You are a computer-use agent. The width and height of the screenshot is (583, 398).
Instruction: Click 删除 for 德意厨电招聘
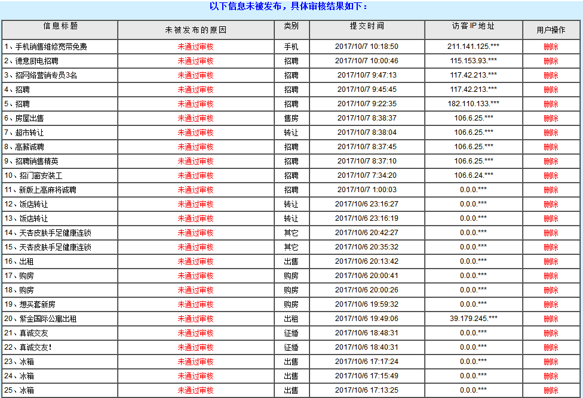551,61
